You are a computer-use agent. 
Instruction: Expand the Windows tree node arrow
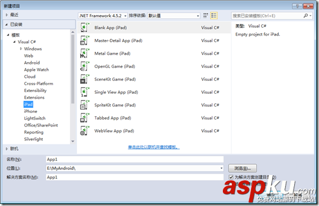(x=21, y=49)
